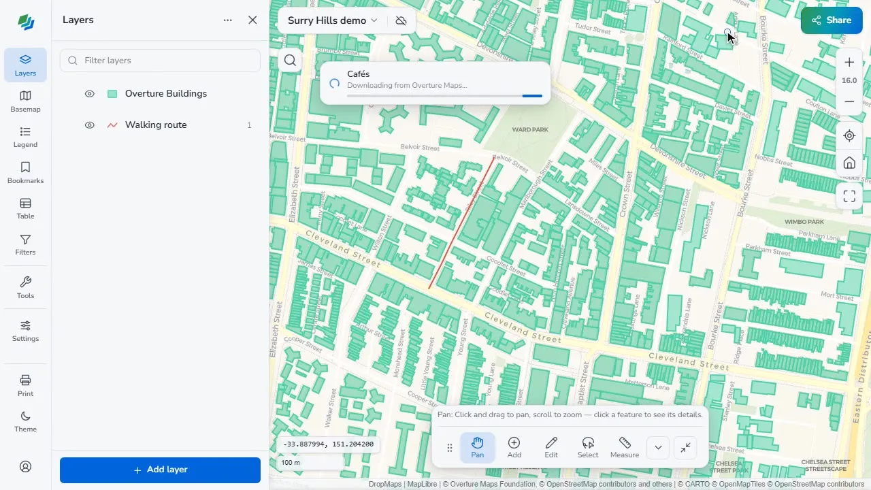Click the coordinates readout label
The image size is (871, 490).
point(329,444)
